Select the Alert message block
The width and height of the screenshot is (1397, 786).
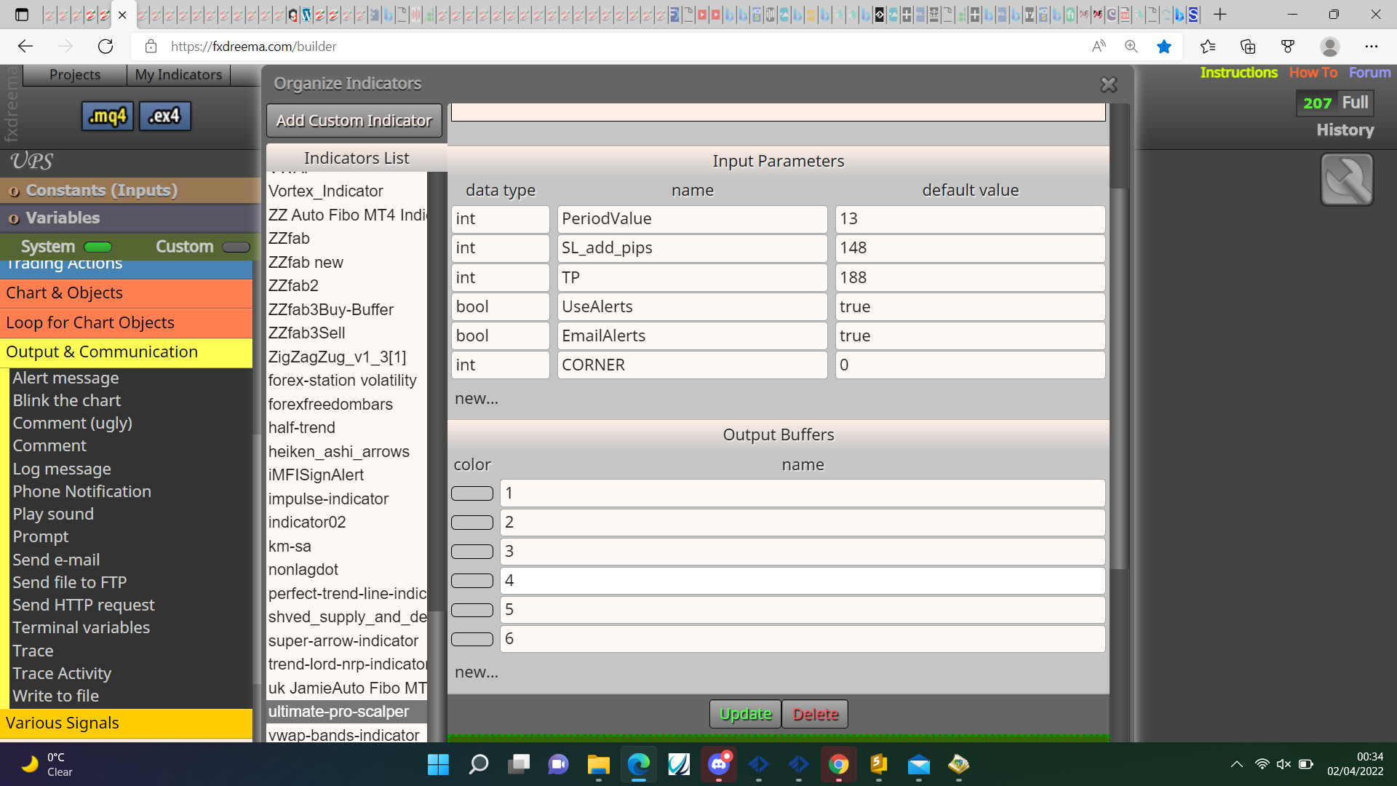tap(65, 378)
